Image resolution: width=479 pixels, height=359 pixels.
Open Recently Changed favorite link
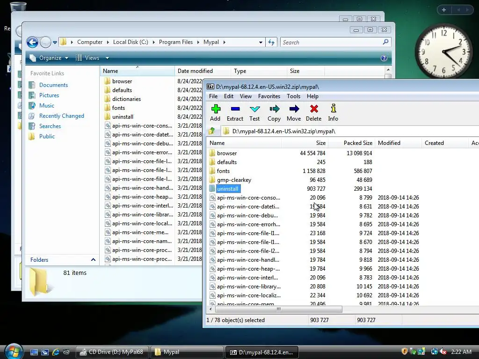click(x=61, y=116)
